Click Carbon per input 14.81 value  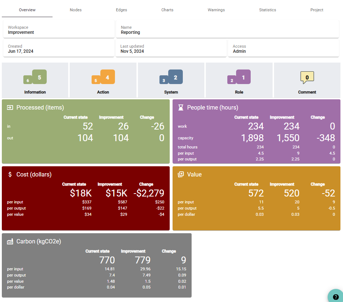click(x=109, y=269)
